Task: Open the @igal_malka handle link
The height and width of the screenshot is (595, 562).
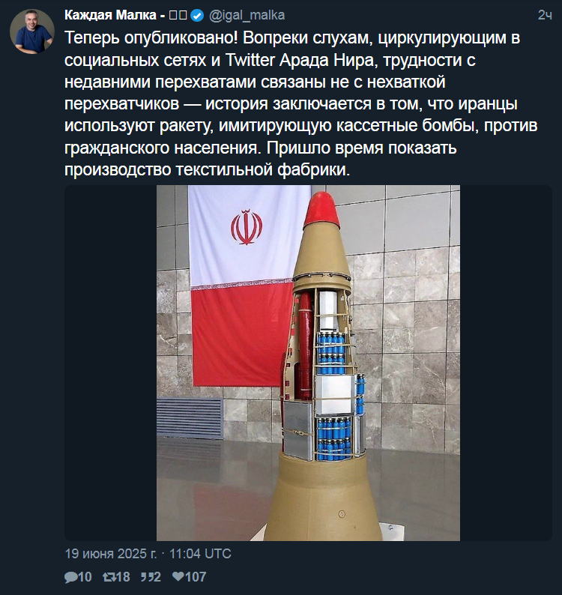Action: pyautogui.click(x=247, y=15)
